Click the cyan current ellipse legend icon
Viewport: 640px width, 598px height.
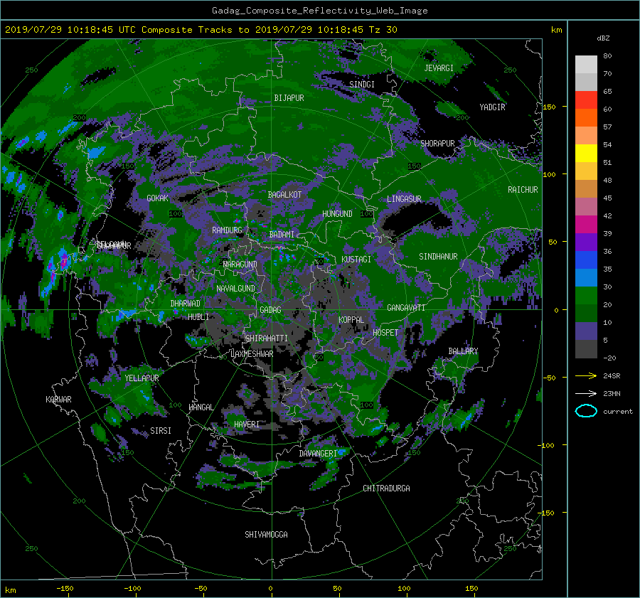(x=586, y=411)
